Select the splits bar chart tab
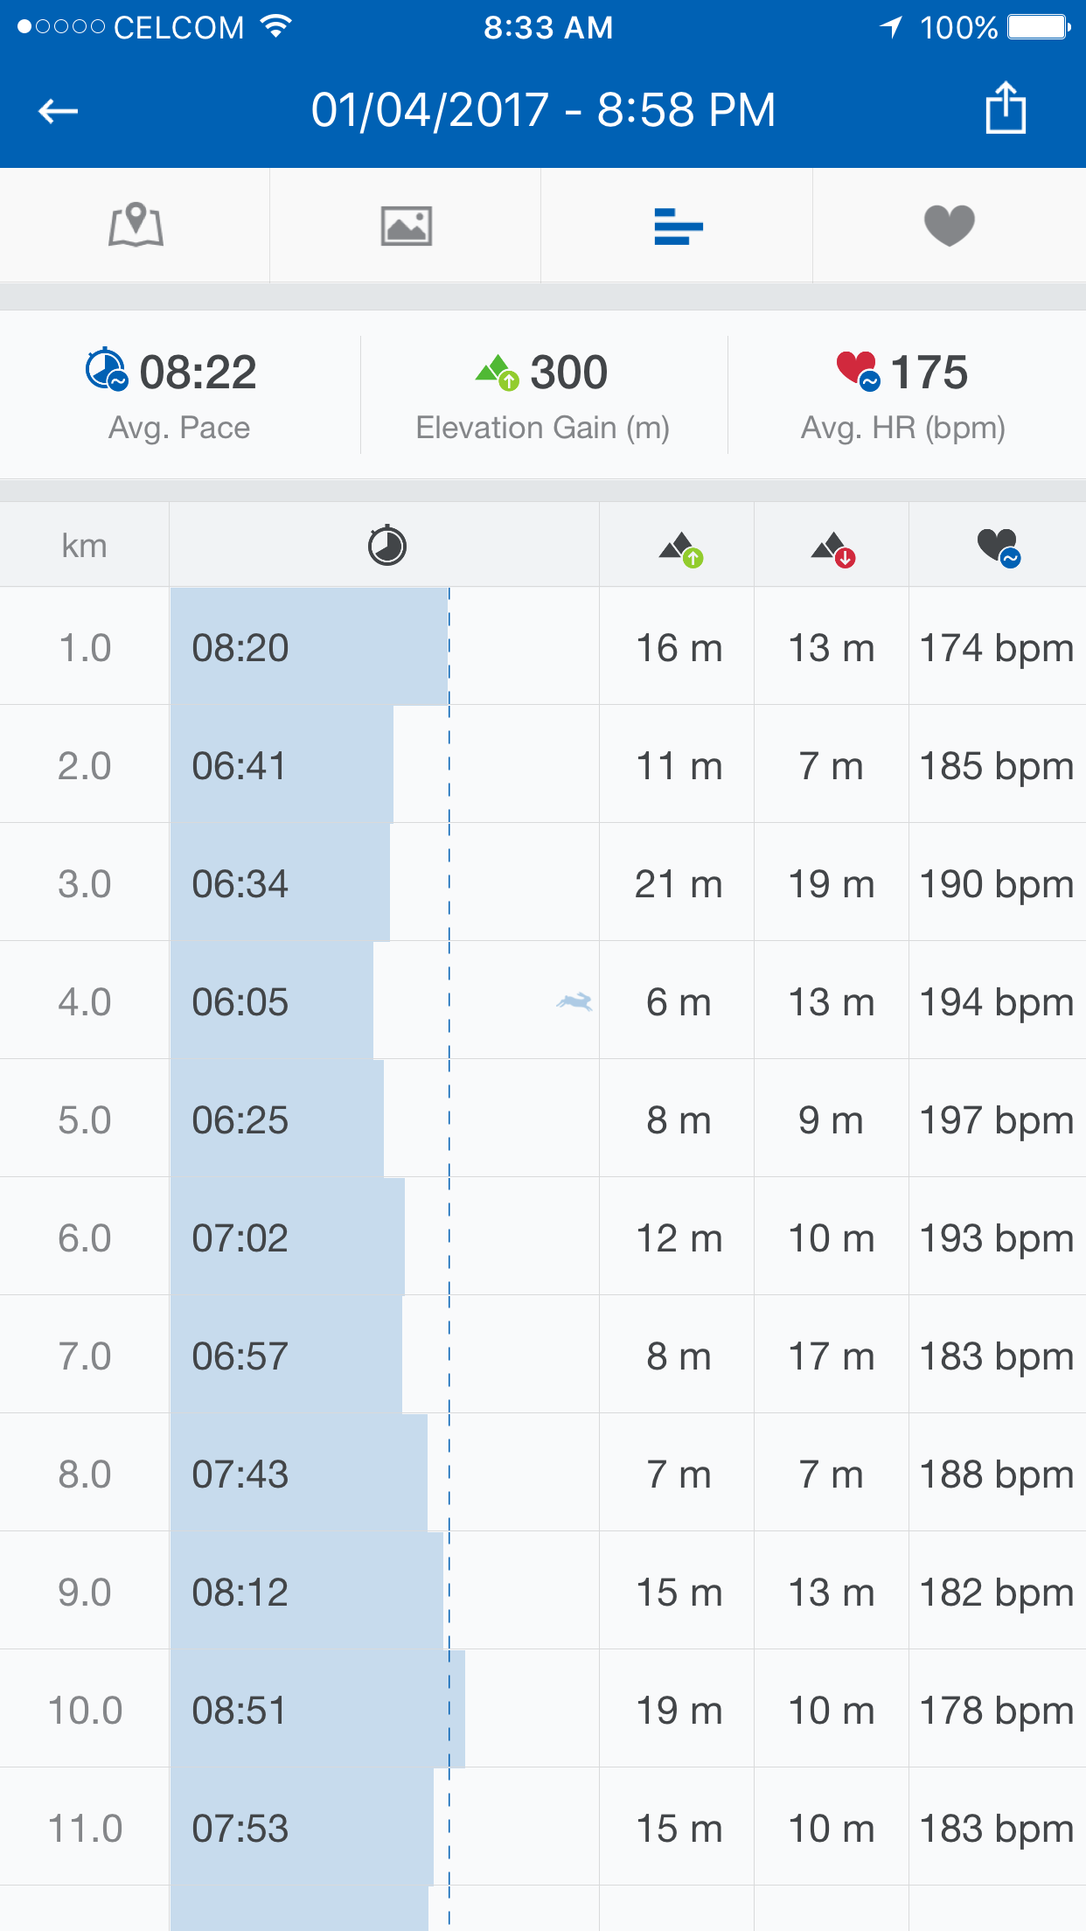The height and width of the screenshot is (1931, 1086). pos(678,226)
